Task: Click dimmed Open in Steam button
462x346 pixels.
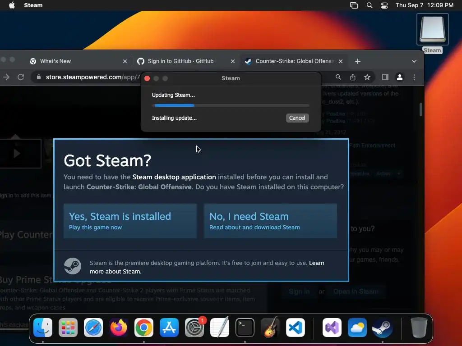Action: (x=356, y=291)
